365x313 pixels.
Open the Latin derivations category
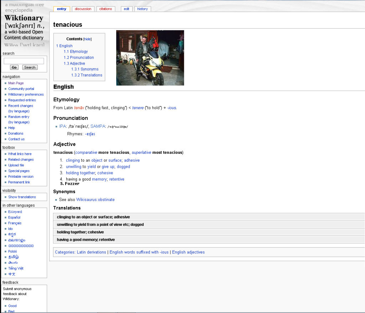tap(91, 252)
